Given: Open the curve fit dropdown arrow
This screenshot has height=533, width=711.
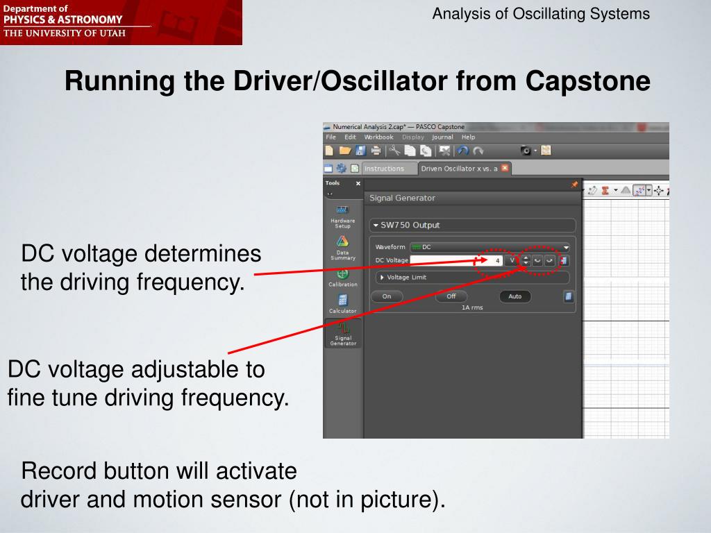Looking at the screenshot, I should pyautogui.click(x=649, y=191).
